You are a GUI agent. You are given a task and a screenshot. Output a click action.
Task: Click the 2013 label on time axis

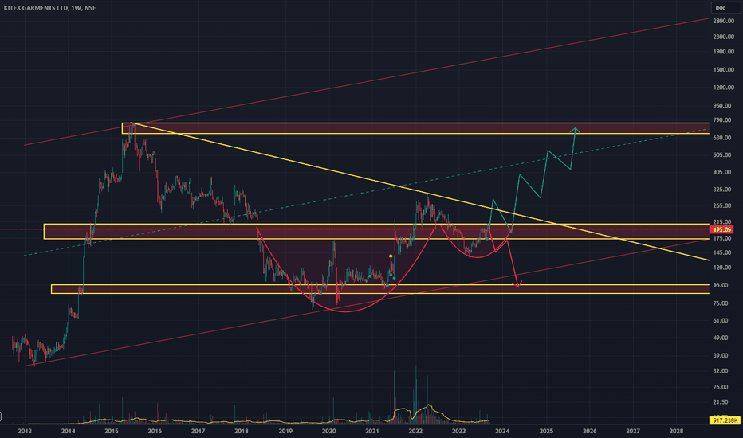(x=25, y=431)
